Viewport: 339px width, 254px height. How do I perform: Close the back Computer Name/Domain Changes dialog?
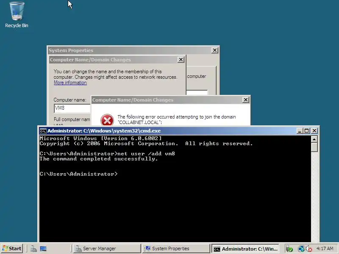pos(181,60)
